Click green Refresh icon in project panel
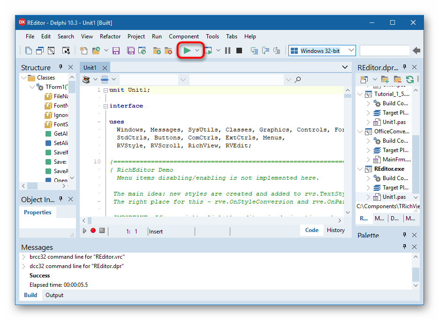The height and width of the screenshot is (320, 439). 409,80
